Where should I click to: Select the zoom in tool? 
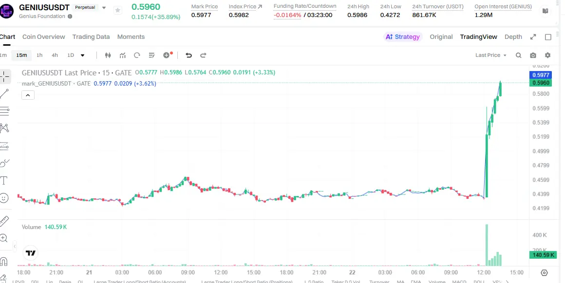point(3,238)
